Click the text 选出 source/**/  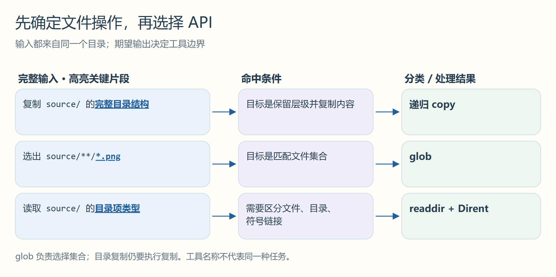[x=59, y=156]
